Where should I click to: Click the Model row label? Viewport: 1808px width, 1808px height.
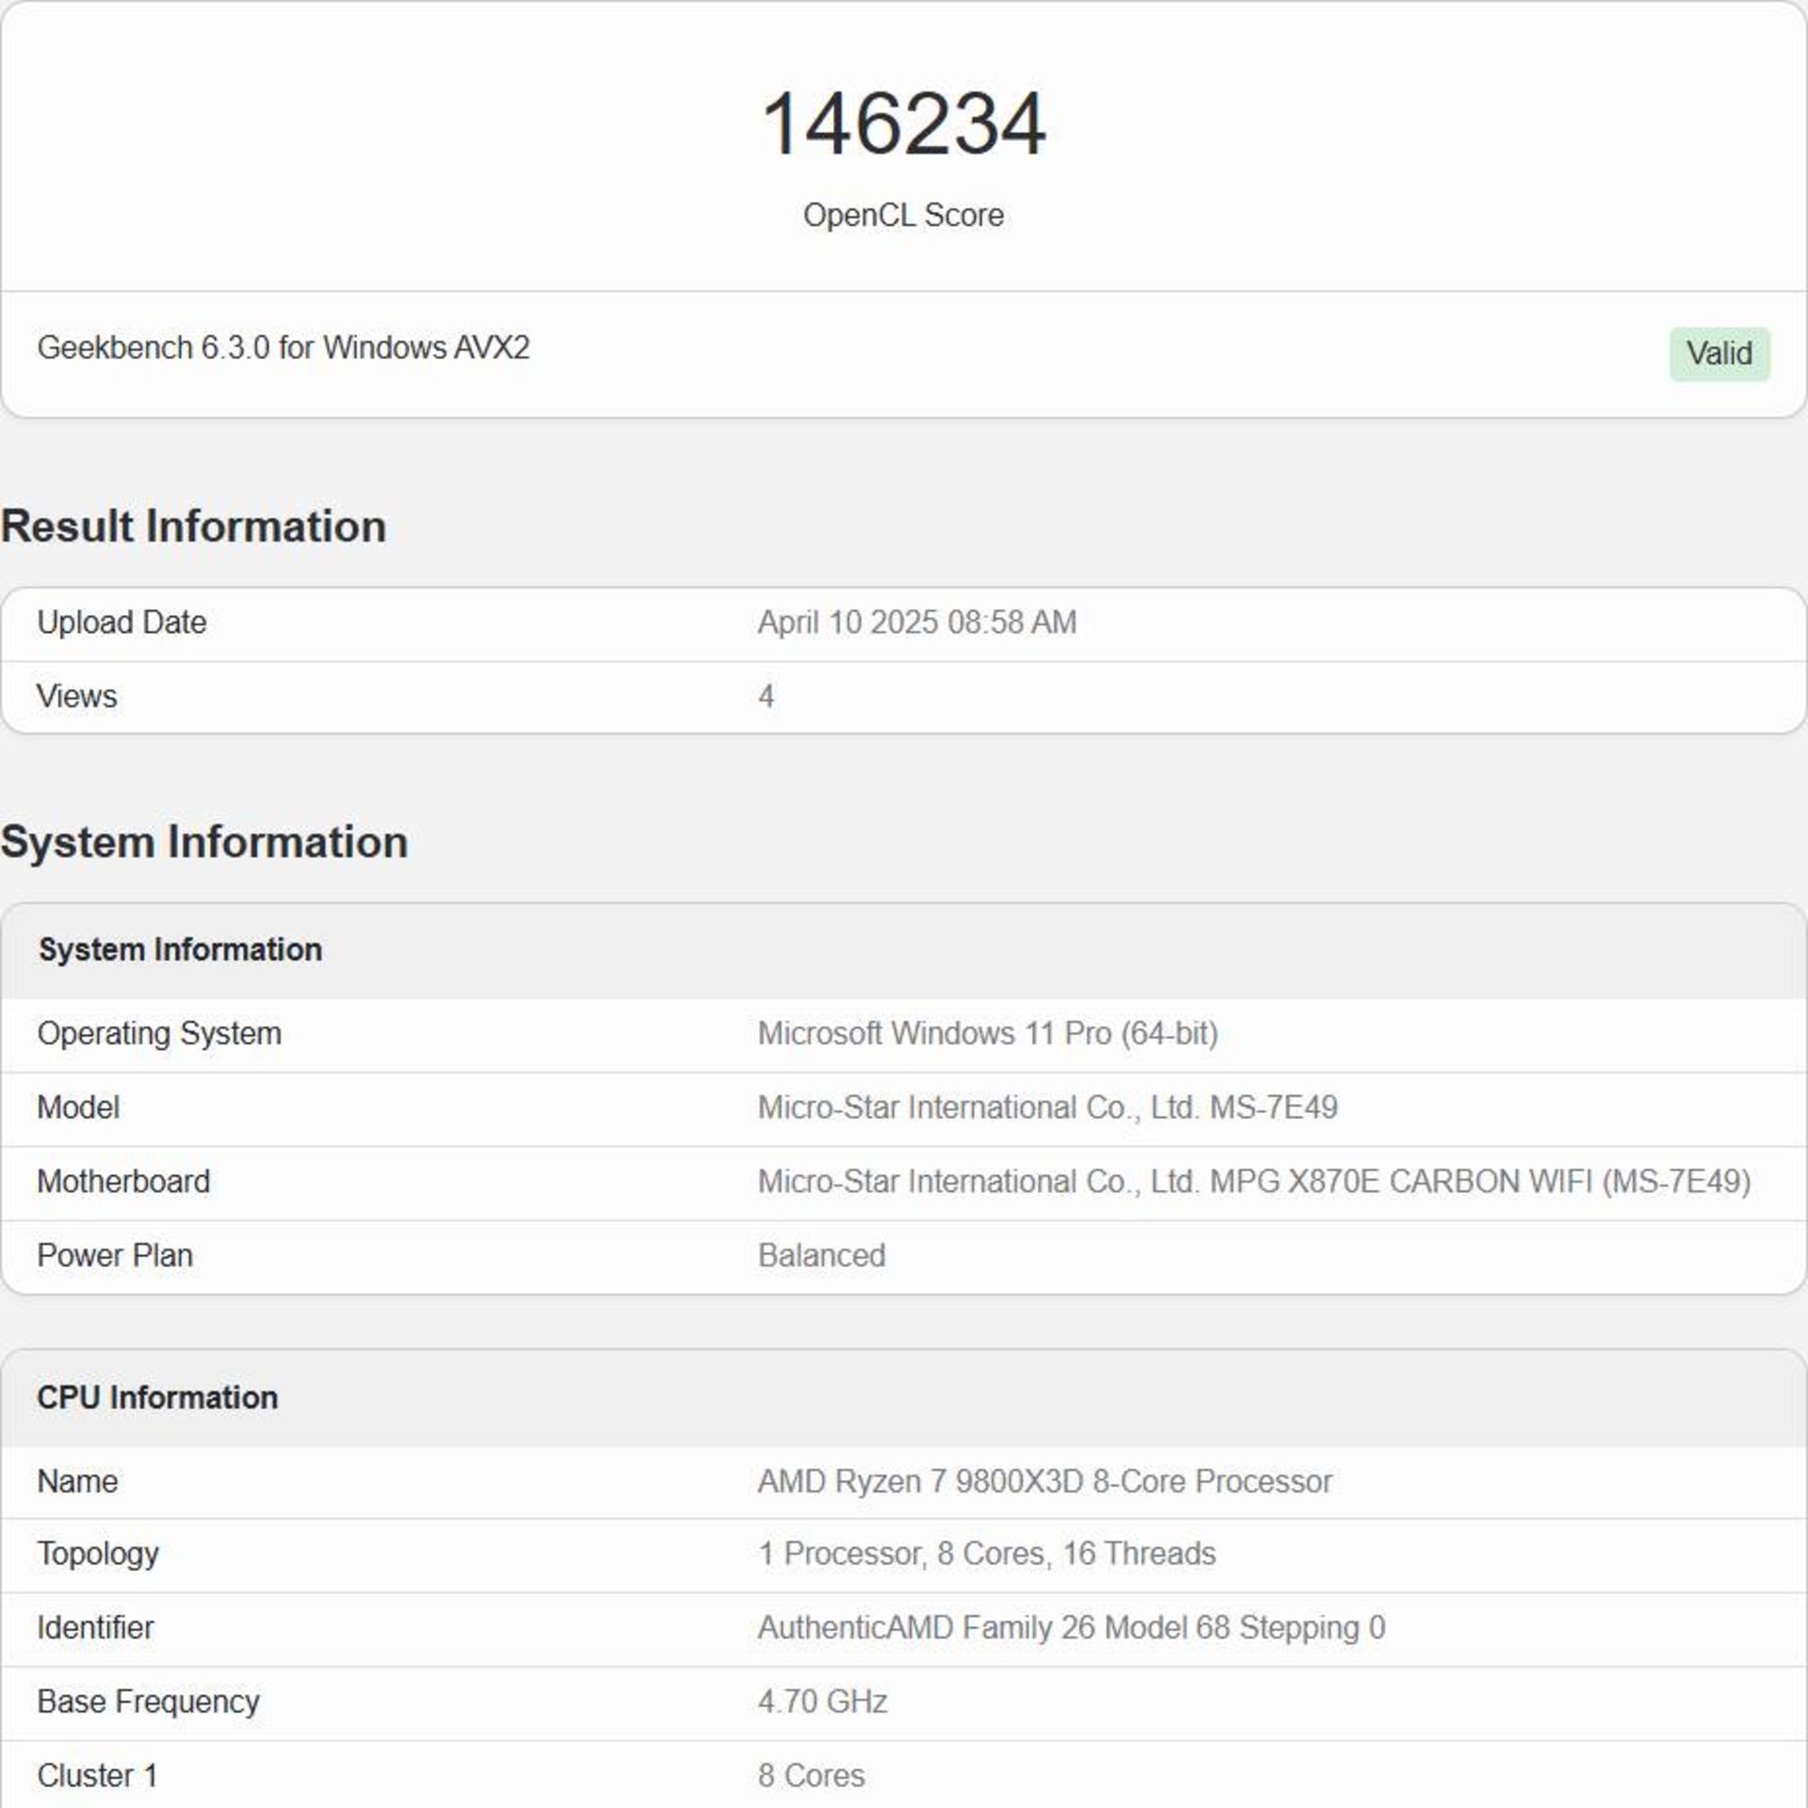(78, 1107)
